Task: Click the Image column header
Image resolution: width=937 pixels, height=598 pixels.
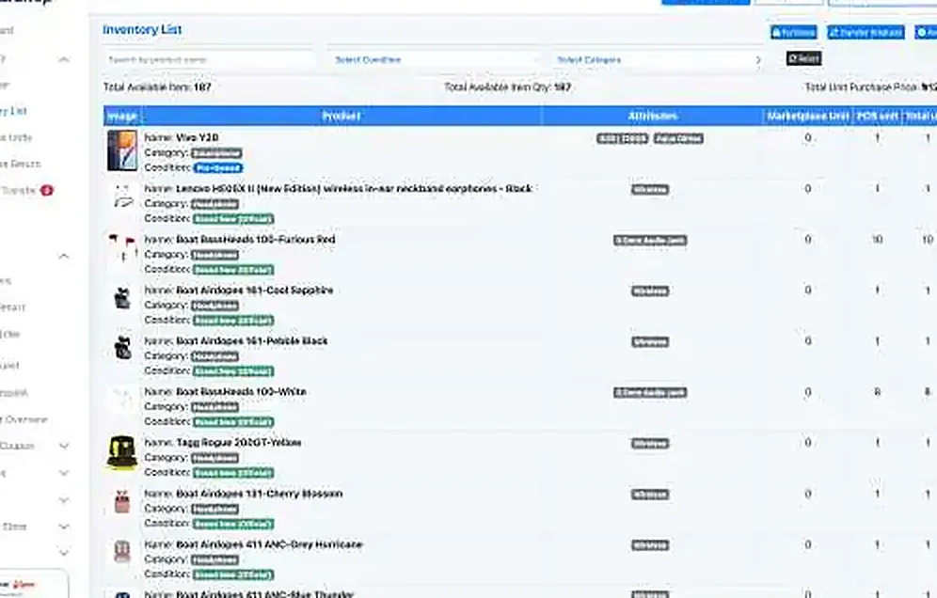Action: coord(122,116)
